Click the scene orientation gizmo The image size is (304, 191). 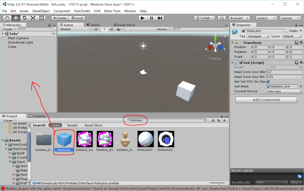pyautogui.click(x=215, y=45)
